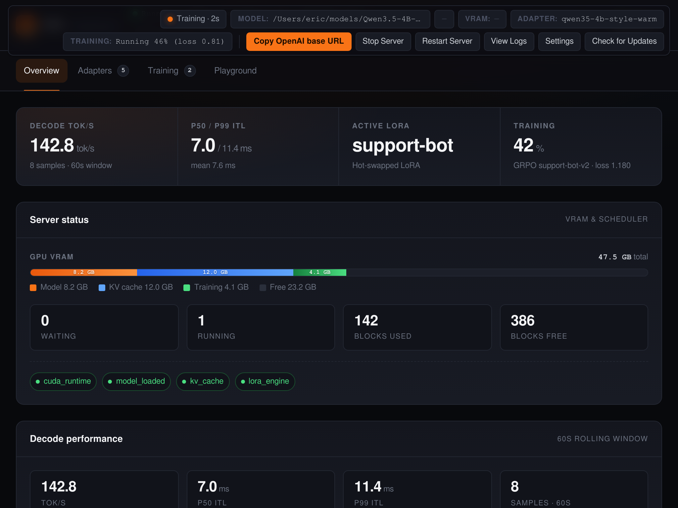The height and width of the screenshot is (508, 678).
Task: Click the lora_engine status chip
Action: pyautogui.click(x=265, y=381)
